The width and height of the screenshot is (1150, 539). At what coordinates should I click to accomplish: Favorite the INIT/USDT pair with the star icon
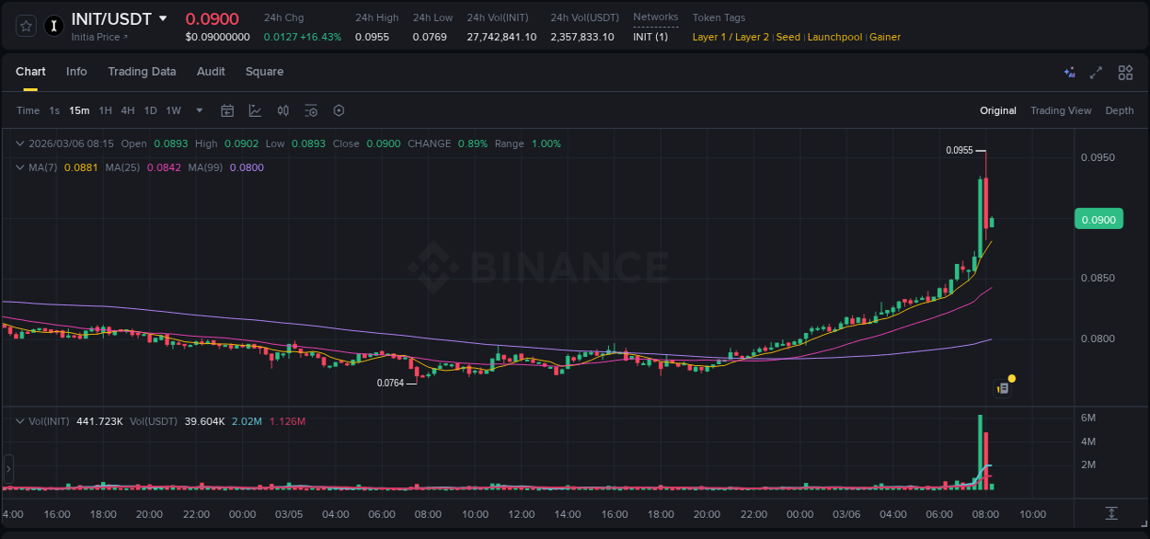tap(25, 26)
